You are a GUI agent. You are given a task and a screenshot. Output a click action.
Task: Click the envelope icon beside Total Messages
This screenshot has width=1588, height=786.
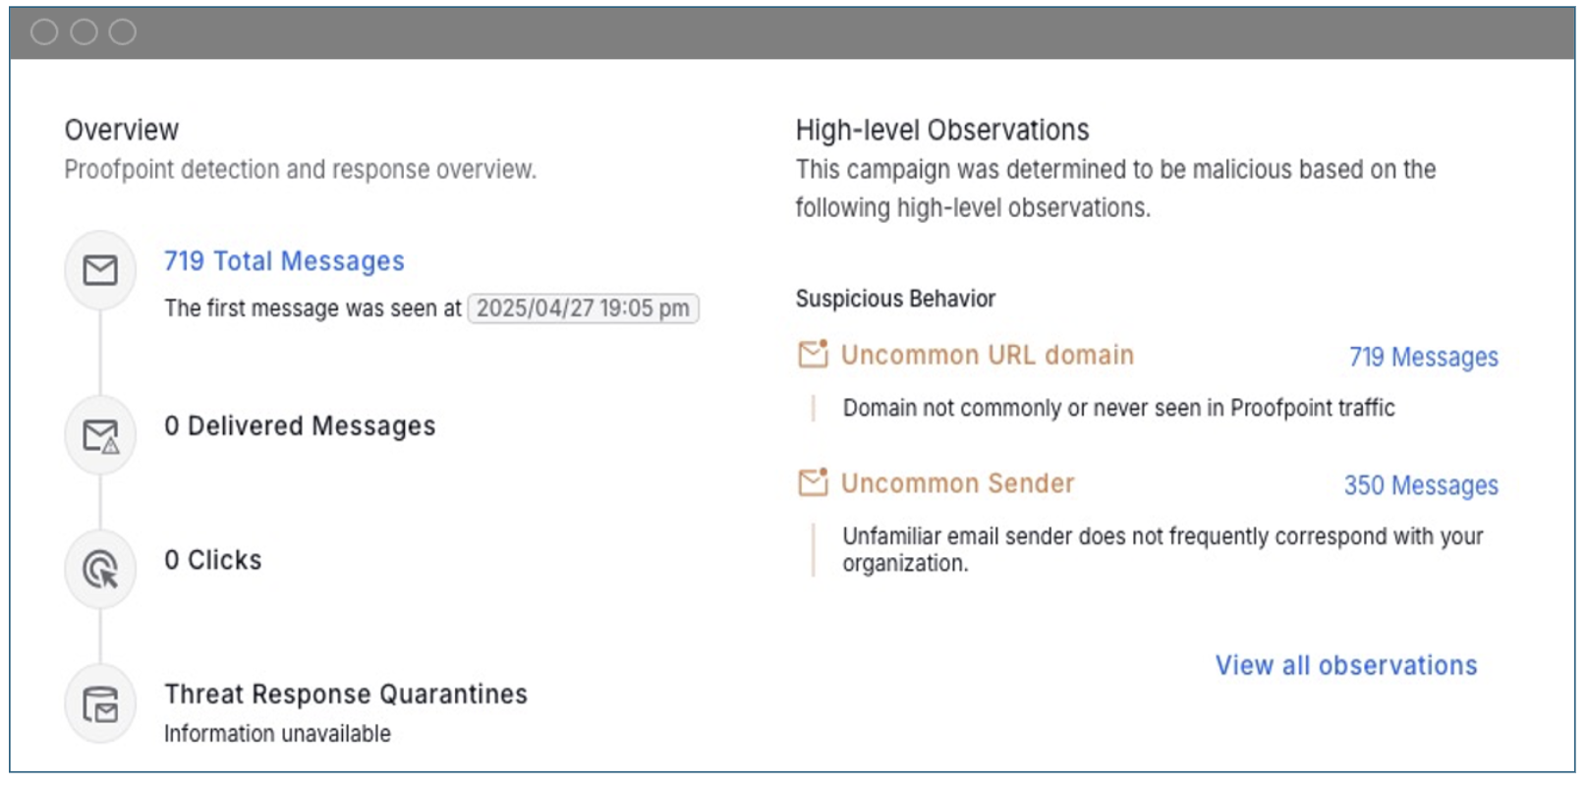[100, 270]
